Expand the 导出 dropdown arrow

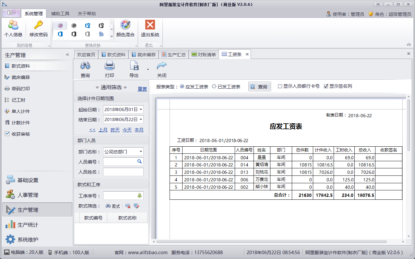tap(148, 69)
